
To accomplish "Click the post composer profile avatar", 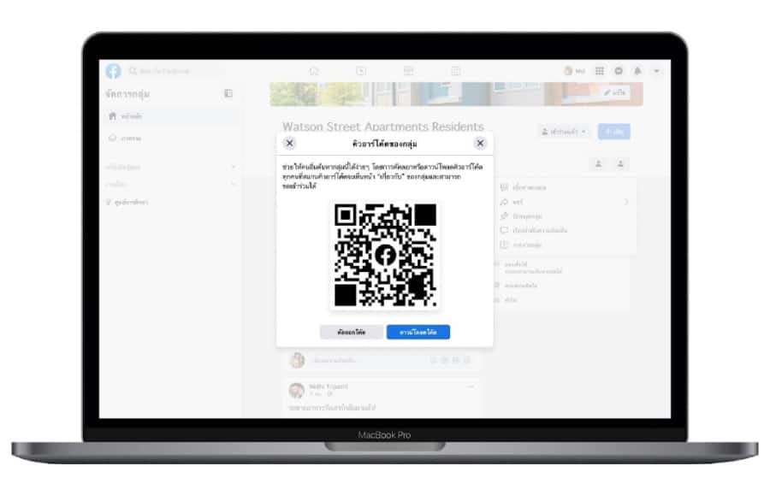I will [297, 360].
